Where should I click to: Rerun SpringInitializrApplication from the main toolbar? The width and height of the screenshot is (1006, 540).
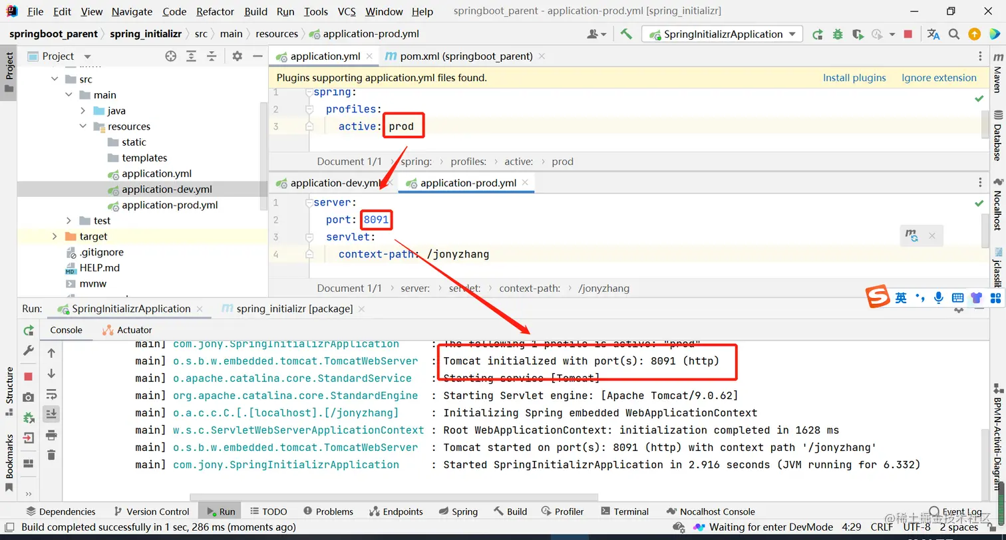(x=818, y=34)
